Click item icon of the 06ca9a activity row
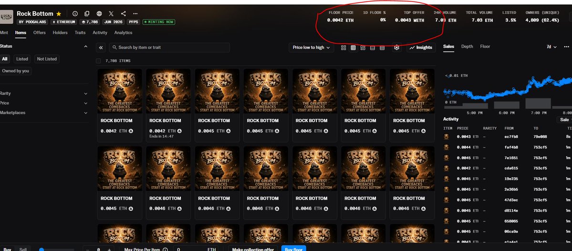 pyautogui.click(x=446, y=231)
